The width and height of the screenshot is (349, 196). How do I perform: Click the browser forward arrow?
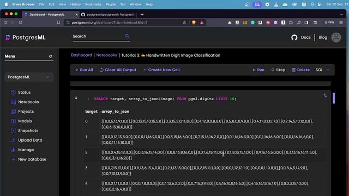click(x=13, y=22)
